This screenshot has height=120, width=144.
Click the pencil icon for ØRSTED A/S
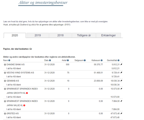point(121,113)
